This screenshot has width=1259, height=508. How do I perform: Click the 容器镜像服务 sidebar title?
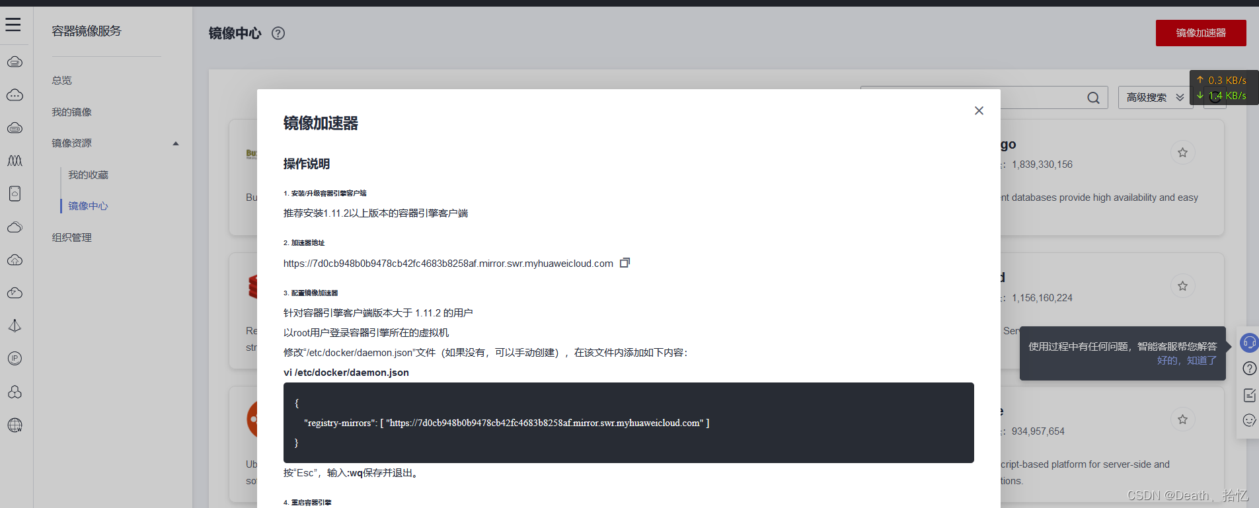click(87, 31)
